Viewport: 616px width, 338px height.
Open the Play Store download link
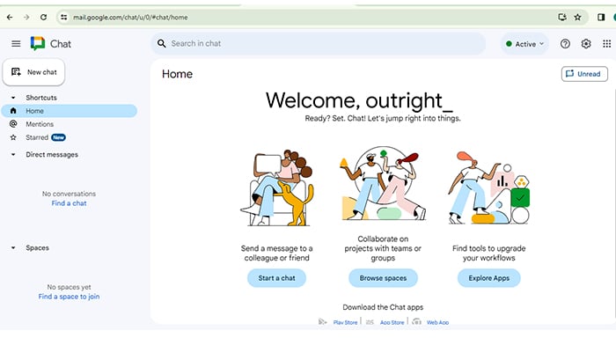(345, 322)
